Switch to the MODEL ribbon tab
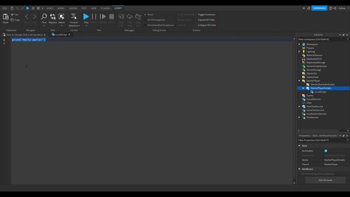350x197 pixels. pos(61,8)
